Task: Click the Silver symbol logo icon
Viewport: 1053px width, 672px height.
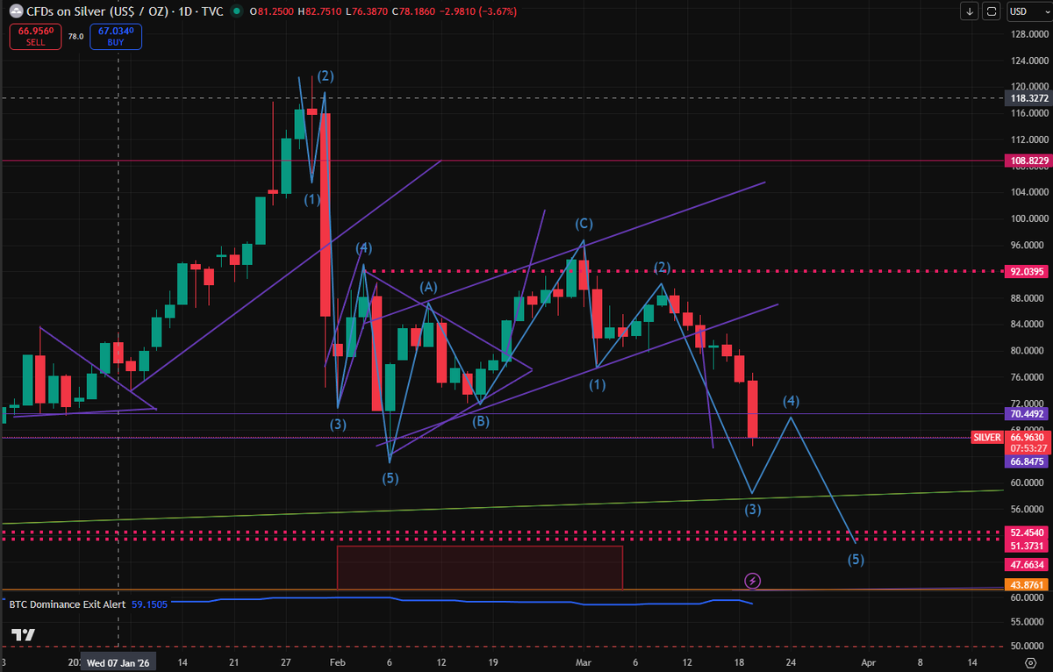Action: (x=16, y=11)
